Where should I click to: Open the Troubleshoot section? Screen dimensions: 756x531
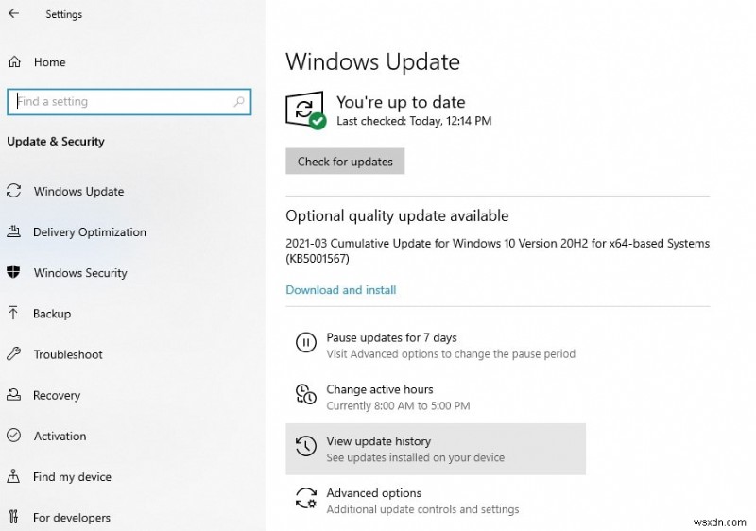coord(68,354)
